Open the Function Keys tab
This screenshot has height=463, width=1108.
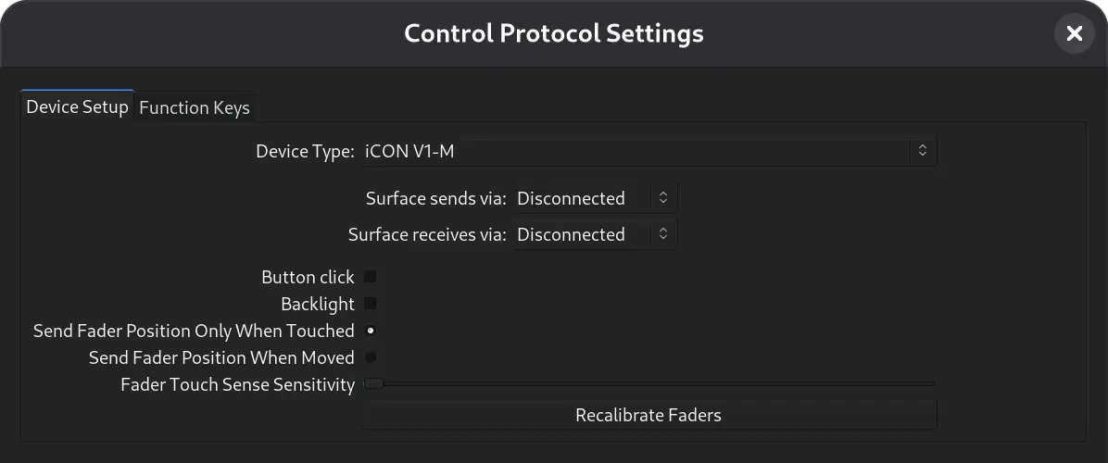point(195,107)
